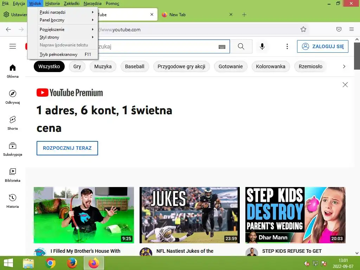Open Odkrywaj explore in sidebar
Image resolution: width=360 pixels, height=270 pixels.
(x=13, y=97)
